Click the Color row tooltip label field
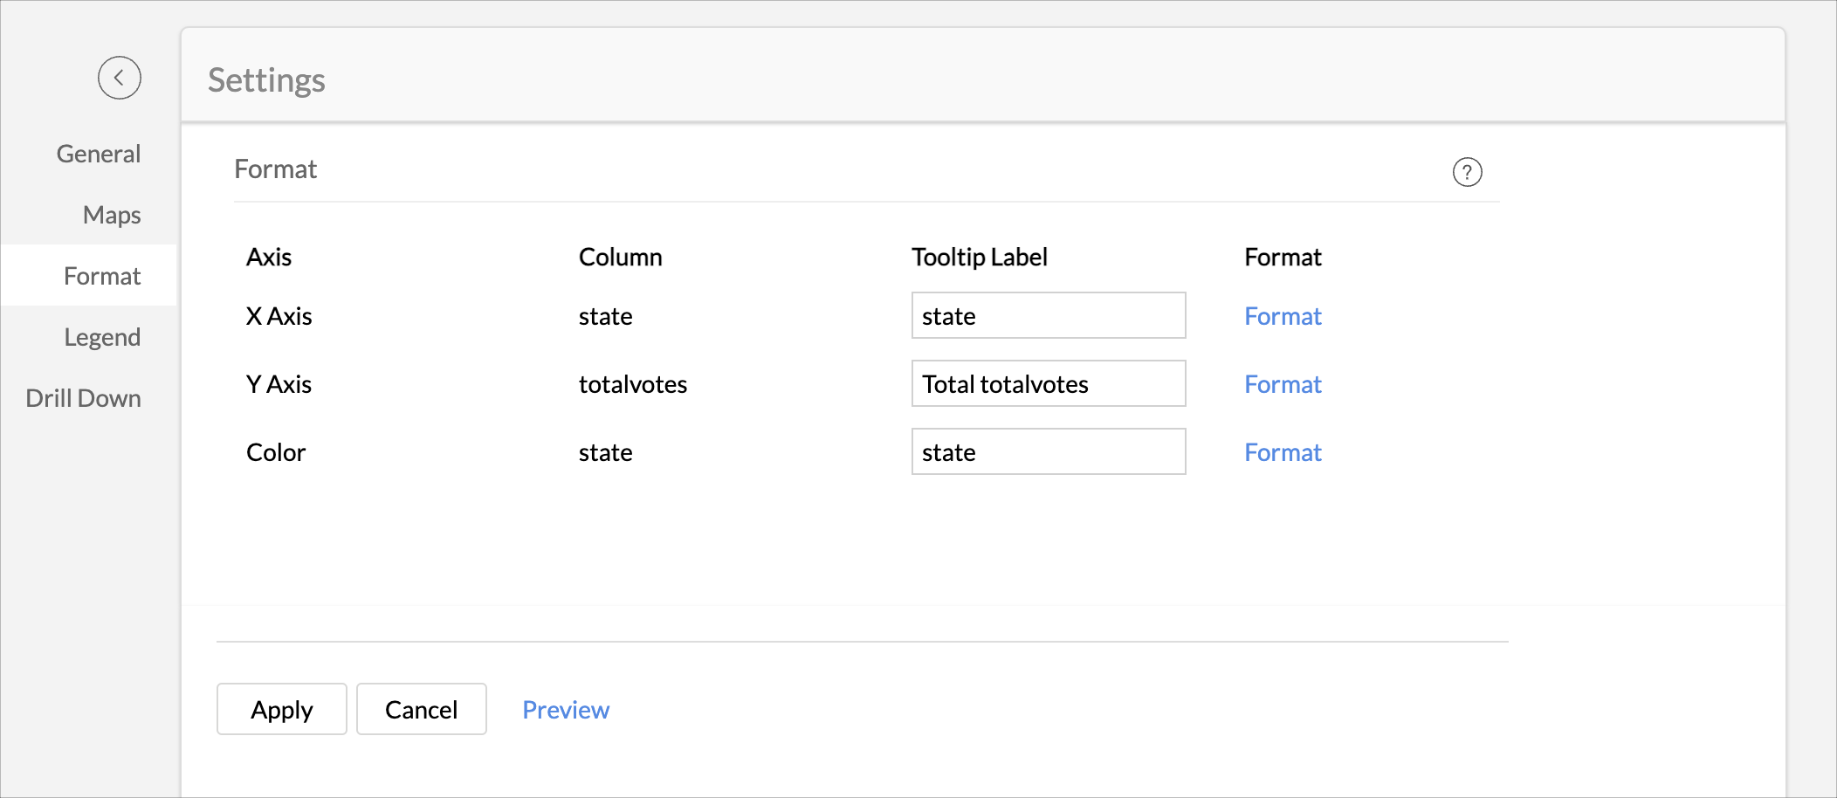The width and height of the screenshot is (1837, 798). (x=1048, y=451)
